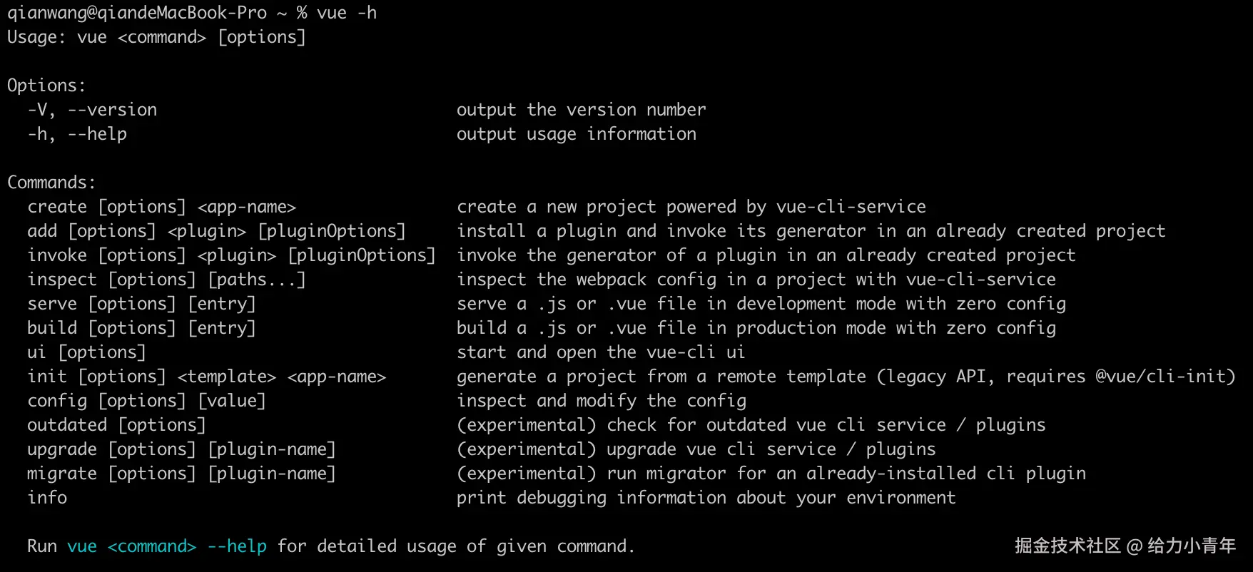Click the '-h, --help' option text

pos(77,134)
